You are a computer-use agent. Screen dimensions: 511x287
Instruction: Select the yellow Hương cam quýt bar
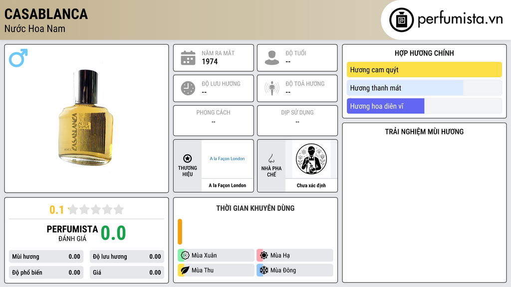point(424,70)
